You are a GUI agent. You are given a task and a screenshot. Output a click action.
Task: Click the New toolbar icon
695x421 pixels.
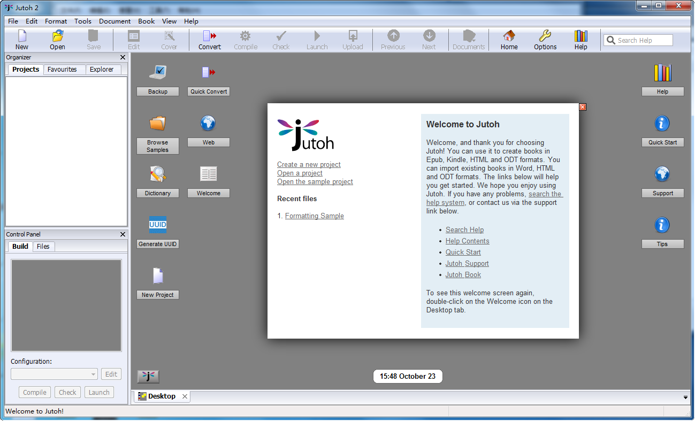tap(22, 36)
